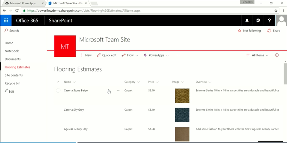Close the Microsoft PowerApps browser tab
This screenshot has height=143, width=287.
coord(43,3)
